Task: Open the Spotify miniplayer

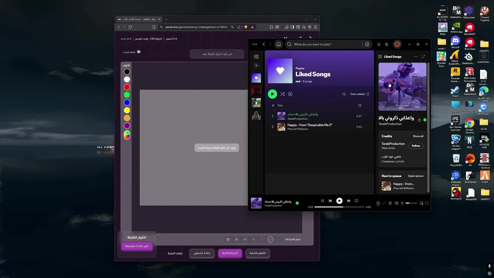Action: pyautogui.click(x=421, y=203)
